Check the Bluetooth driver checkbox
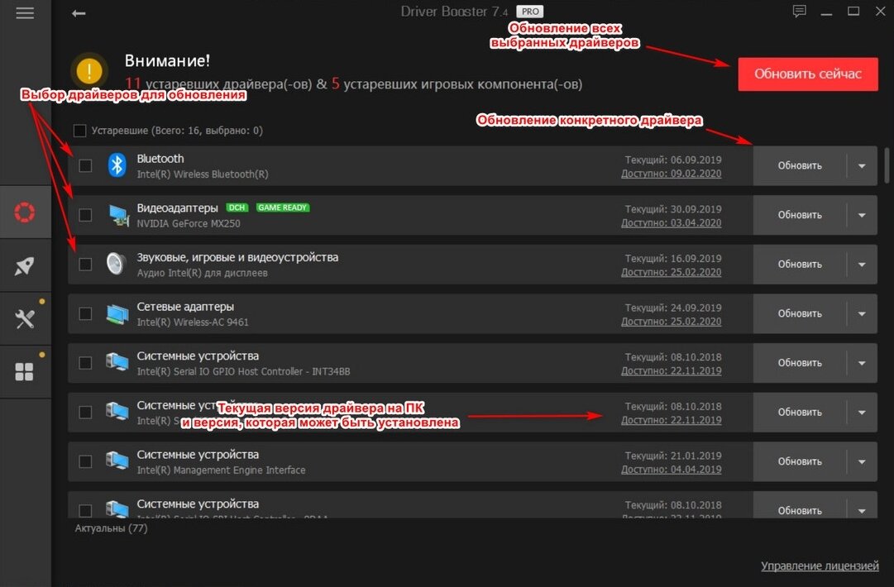Image resolution: width=894 pixels, height=587 pixels. coord(85,166)
